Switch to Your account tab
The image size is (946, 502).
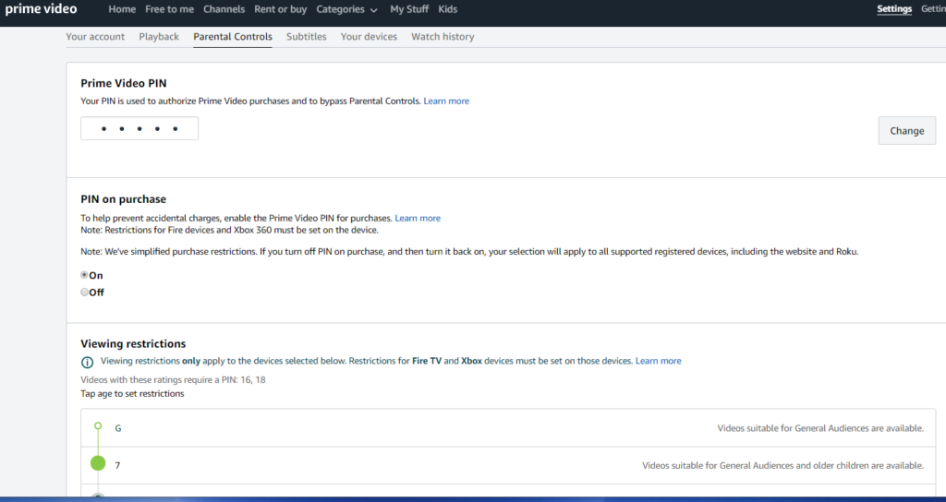[95, 37]
